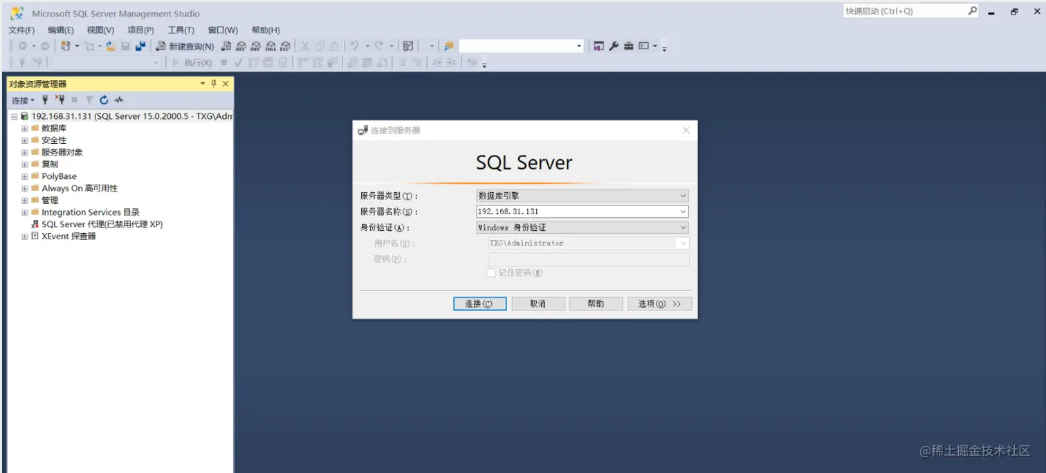
Task: Expand the XEvent 探查器 node
Action: (x=25, y=236)
